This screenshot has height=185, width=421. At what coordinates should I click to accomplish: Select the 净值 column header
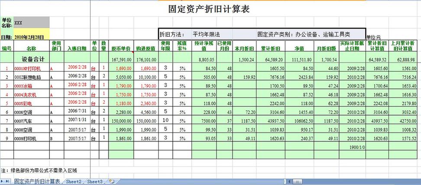pos(299,46)
